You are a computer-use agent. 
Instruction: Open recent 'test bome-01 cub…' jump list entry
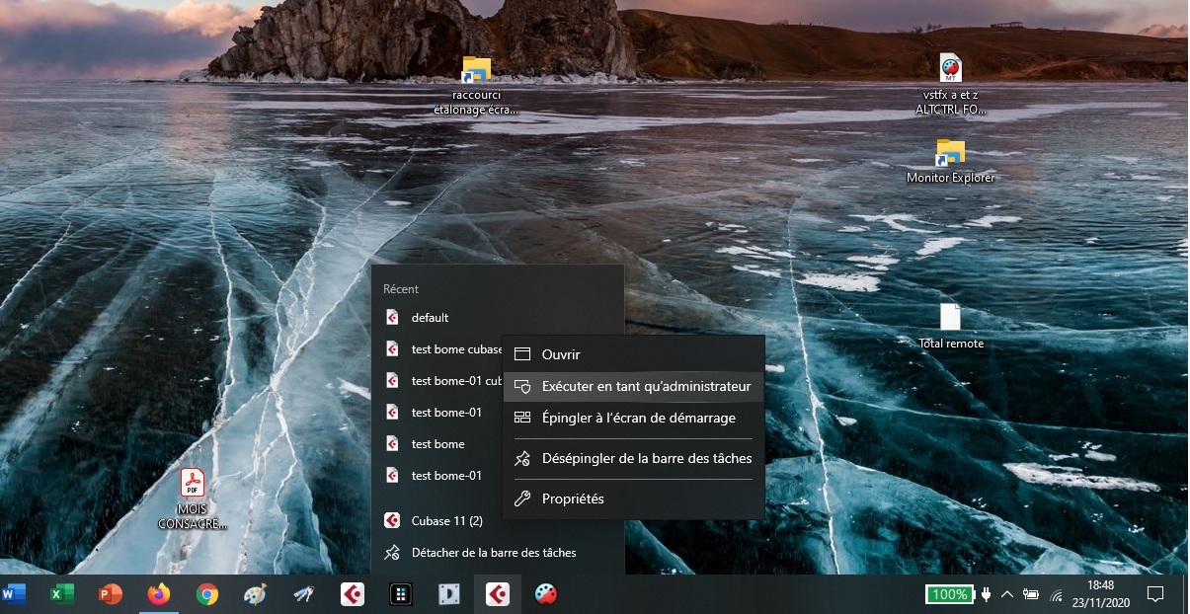tap(437, 381)
